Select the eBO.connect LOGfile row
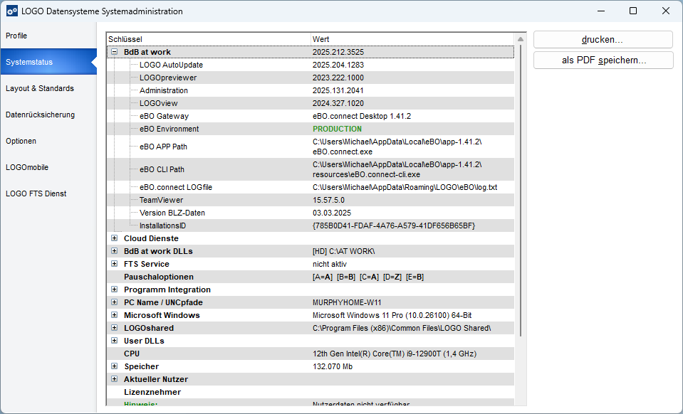This screenshot has width=683, height=414. [310, 187]
